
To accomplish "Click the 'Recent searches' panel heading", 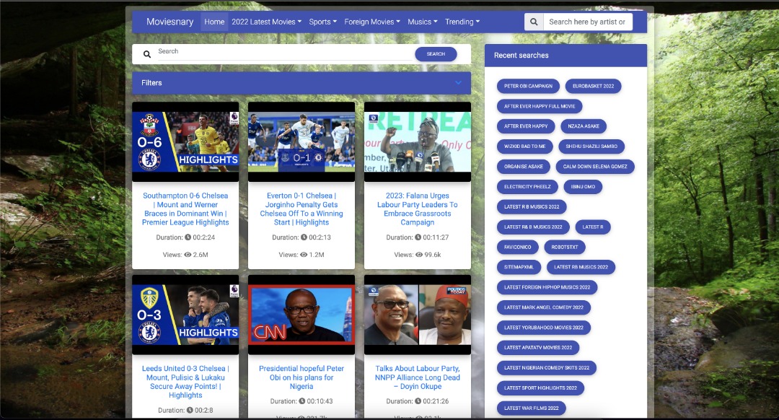I will [x=521, y=55].
